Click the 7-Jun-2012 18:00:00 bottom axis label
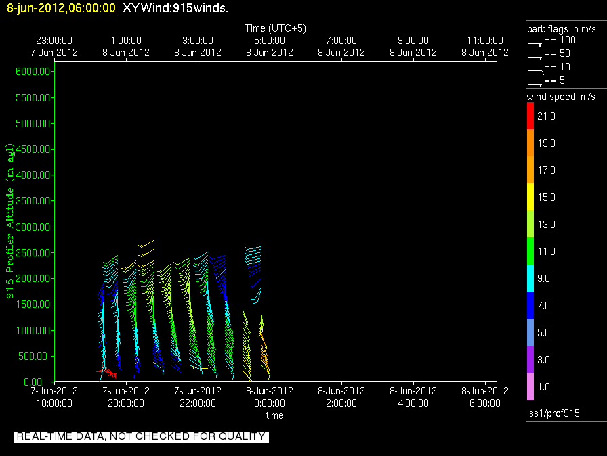Image resolution: width=607 pixels, height=456 pixels. (54, 397)
